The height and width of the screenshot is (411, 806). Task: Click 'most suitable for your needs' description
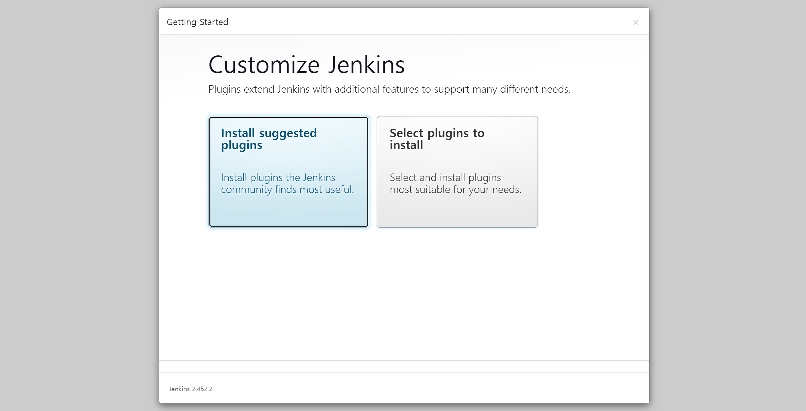pos(455,189)
